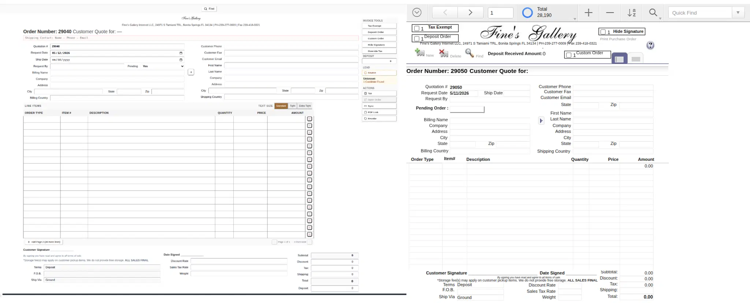750x303 pixels.
Task: Open the Total found-count dropdown arrow
Action: 575,19
